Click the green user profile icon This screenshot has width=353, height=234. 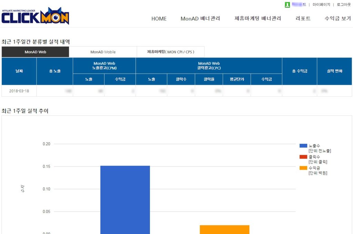click(287, 4)
